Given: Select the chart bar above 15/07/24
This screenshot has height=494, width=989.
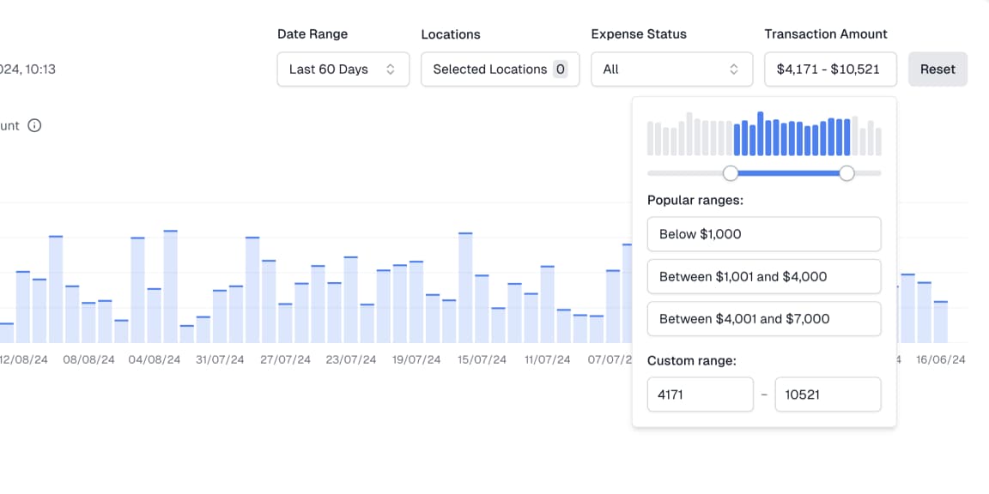Looking at the screenshot, I should pos(465,287).
